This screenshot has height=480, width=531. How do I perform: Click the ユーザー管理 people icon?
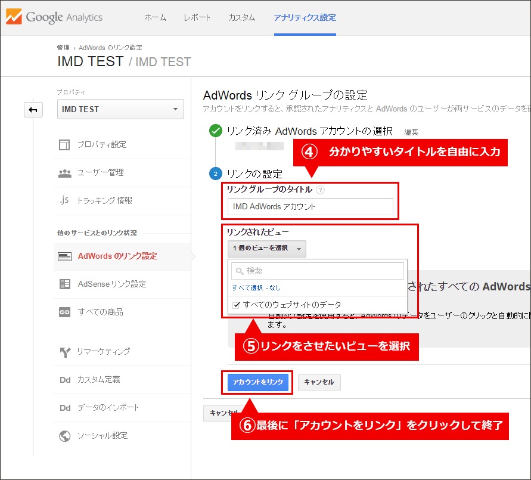point(65,173)
